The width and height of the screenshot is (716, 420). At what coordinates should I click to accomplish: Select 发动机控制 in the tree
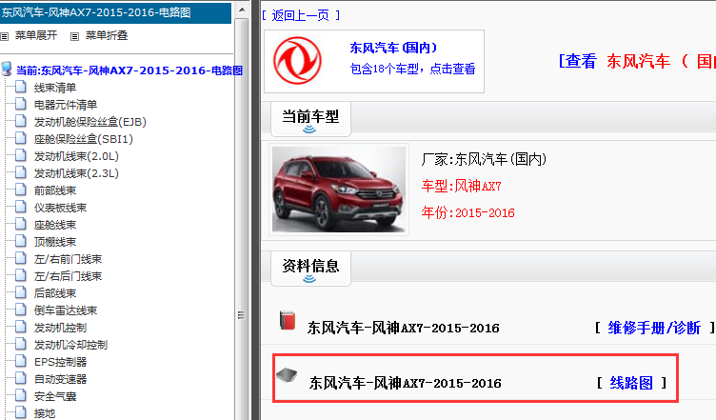[60, 328]
